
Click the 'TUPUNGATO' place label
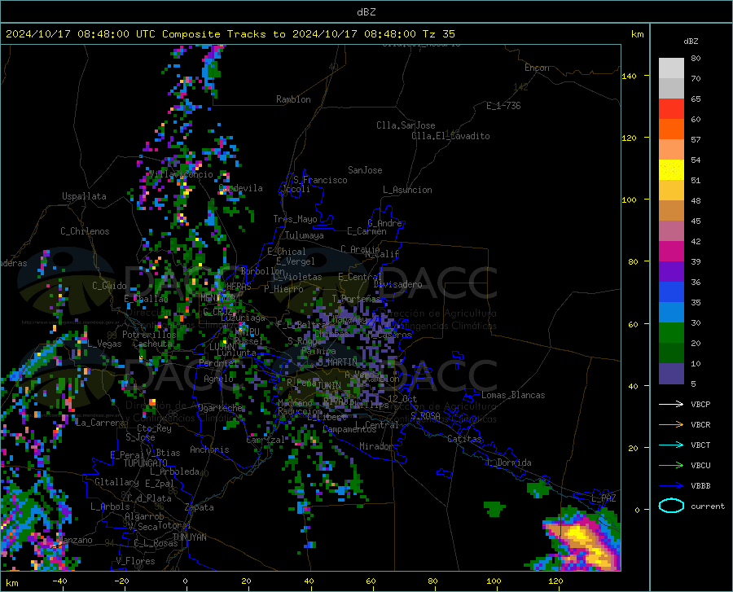tap(146, 463)
